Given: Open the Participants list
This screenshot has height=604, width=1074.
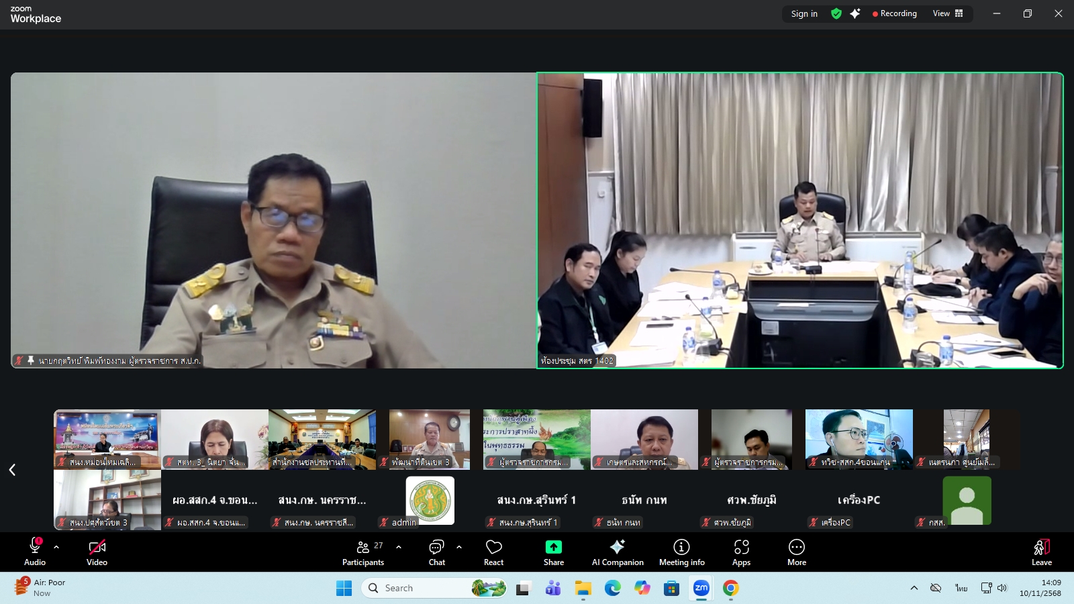Looking at the screenshot, I should point(363,552).
